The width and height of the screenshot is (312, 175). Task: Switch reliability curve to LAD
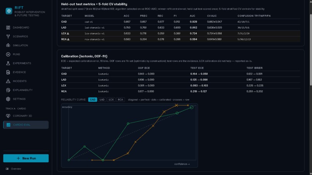tap(102, 100)
